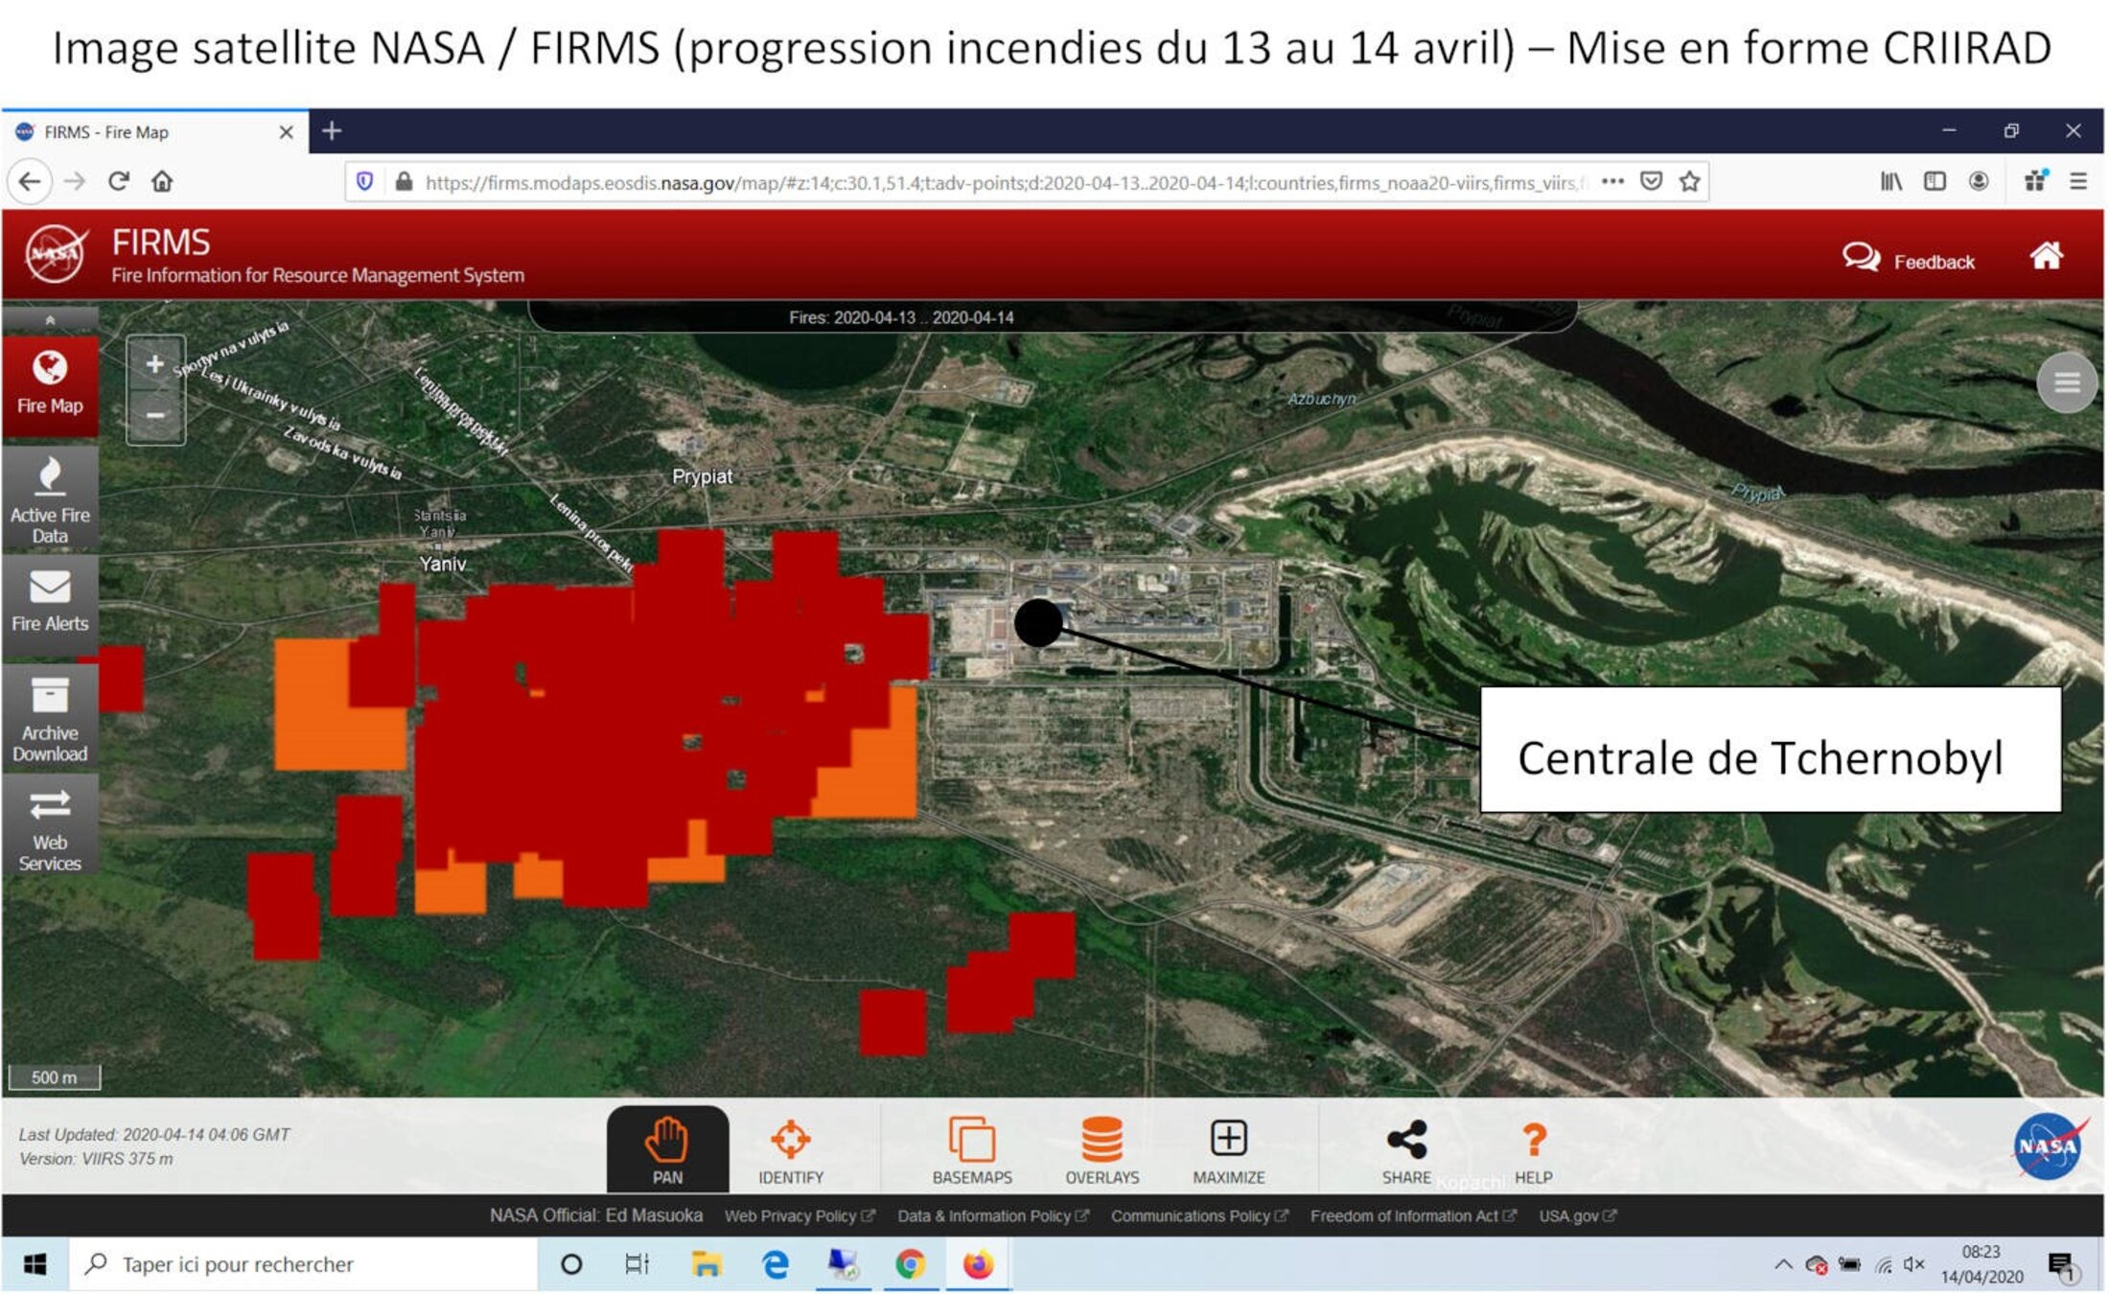Open the BASEMAPS selector
The image size is (2109, 1294).
[x=971, y=1150]
